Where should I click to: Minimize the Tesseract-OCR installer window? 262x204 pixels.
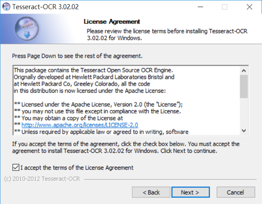[200, 7]
